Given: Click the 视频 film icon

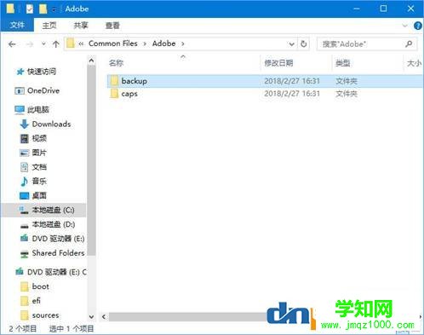Looking at the screenshot, I should [25, 138].
